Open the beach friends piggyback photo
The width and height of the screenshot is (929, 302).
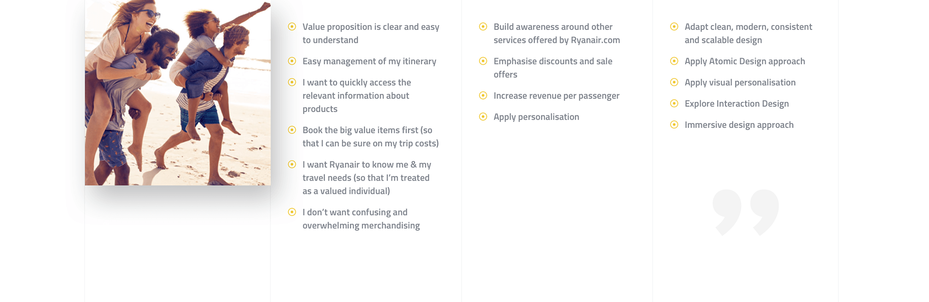(178, 93)
